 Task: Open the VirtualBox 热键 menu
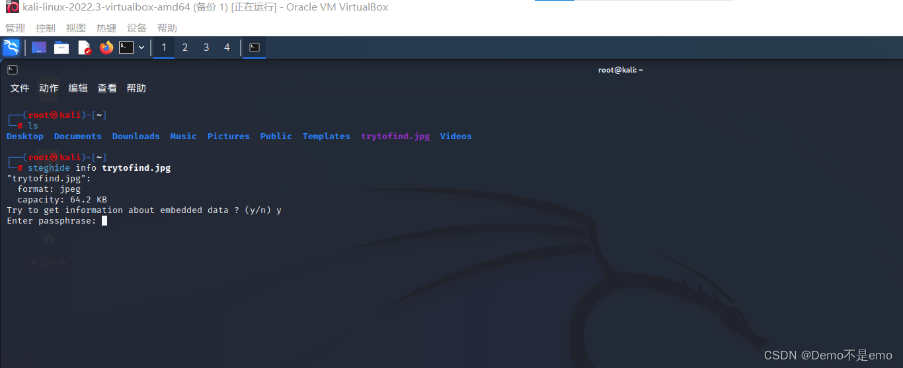(106, 28)
